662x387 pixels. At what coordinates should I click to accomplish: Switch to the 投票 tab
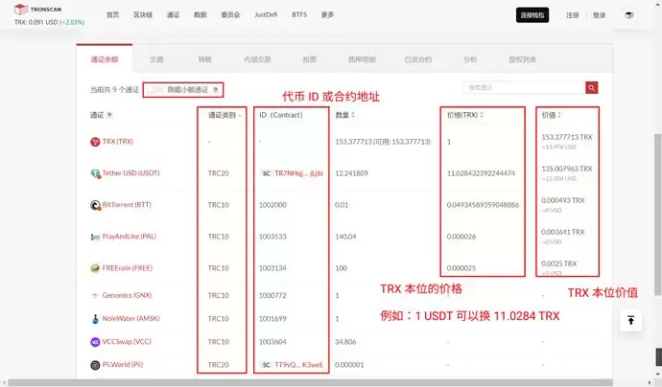pos(310,59)
